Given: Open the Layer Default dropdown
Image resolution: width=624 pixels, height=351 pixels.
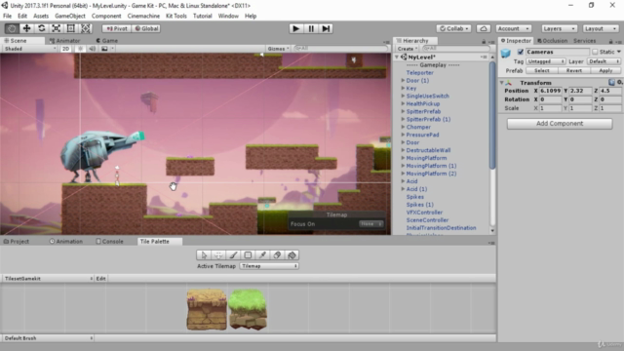Looking at the screenshot, I should pyautogui.click(x=604, y=61).
